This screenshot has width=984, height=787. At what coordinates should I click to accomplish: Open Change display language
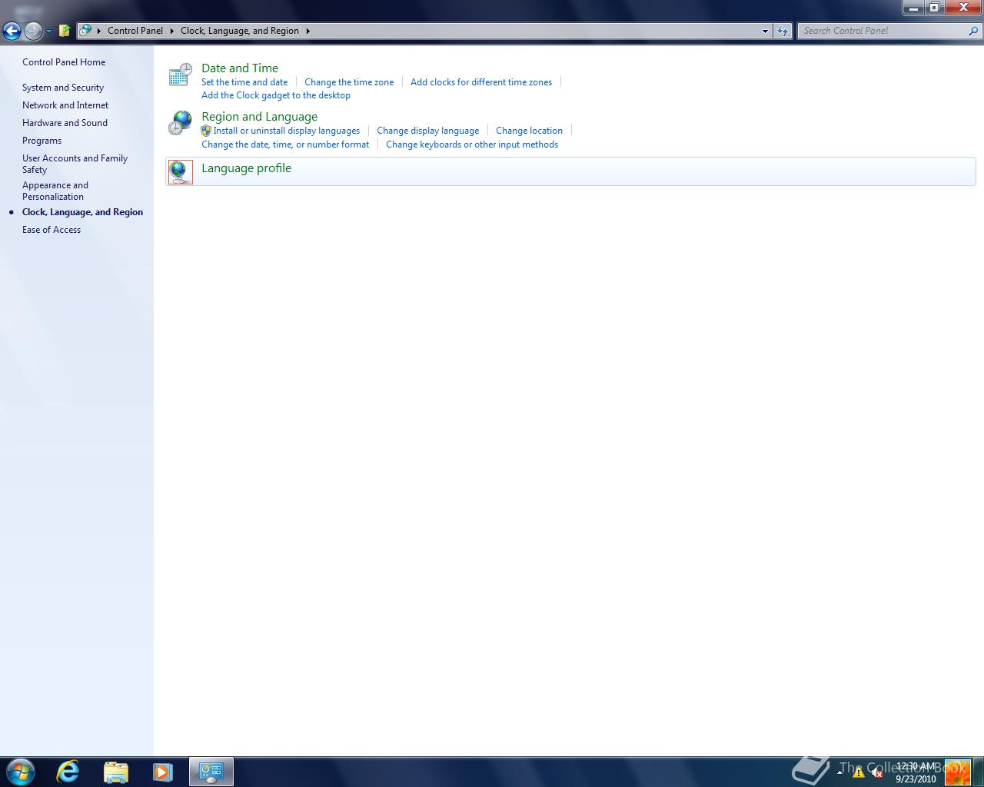[427, 131]
